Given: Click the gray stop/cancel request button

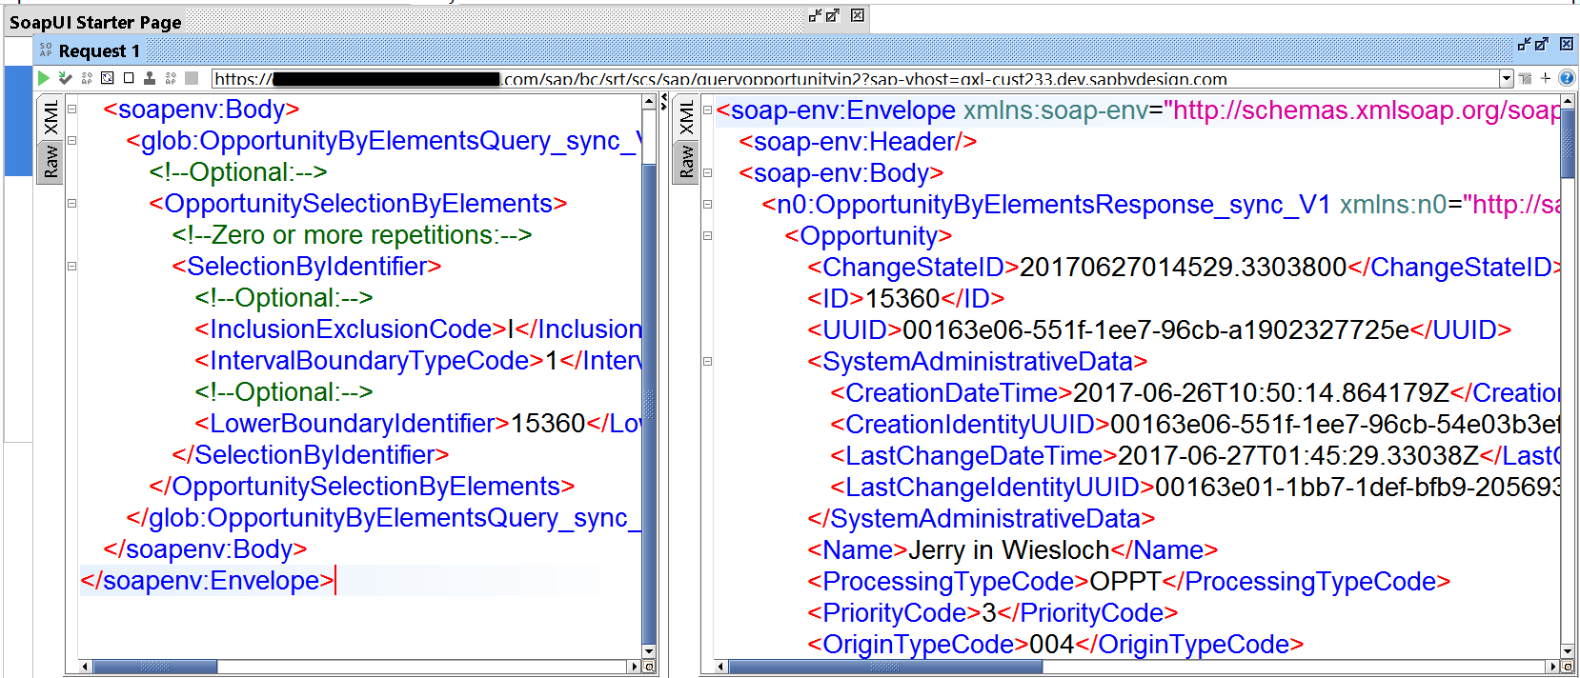Looking at the screenshot, I should coord(192,78).
